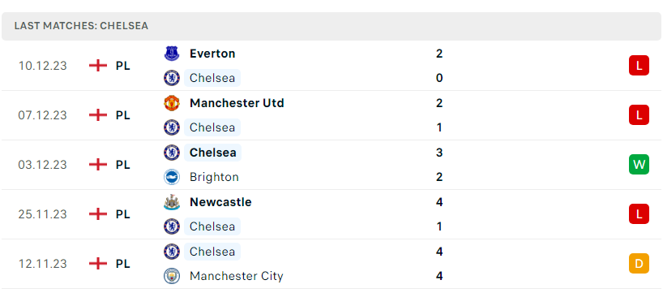663x293 pixels.
Task: Click red L badge for Newcastle match
Action: pos(639,214)
